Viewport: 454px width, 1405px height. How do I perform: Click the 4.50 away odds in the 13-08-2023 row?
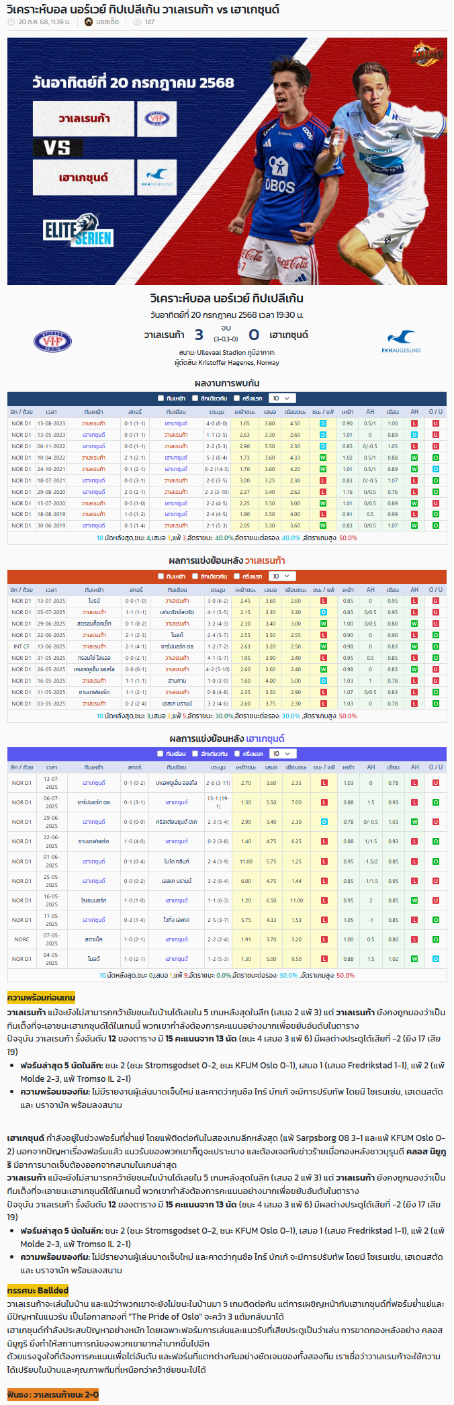coord(295,423)
